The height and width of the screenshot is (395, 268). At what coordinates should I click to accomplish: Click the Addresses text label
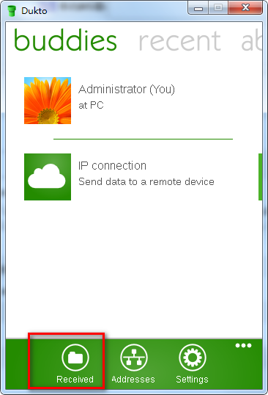(133, 379)
